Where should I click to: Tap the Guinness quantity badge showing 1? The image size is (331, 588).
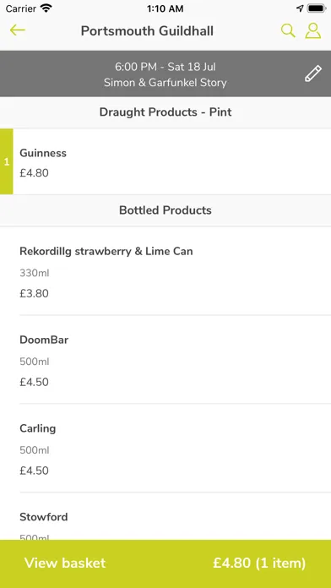point(7,161)
